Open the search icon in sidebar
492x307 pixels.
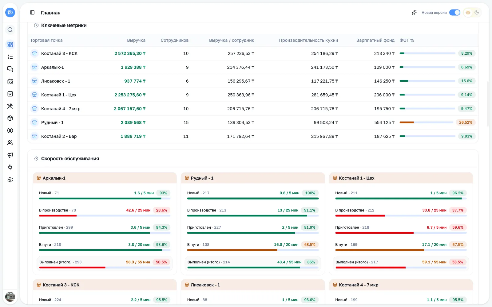[x=10, y=30]
